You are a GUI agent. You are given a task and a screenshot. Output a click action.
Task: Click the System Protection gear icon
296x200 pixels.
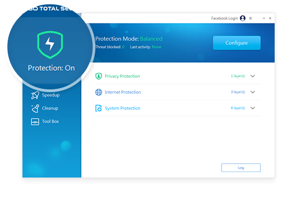click(x=99, y=108)
